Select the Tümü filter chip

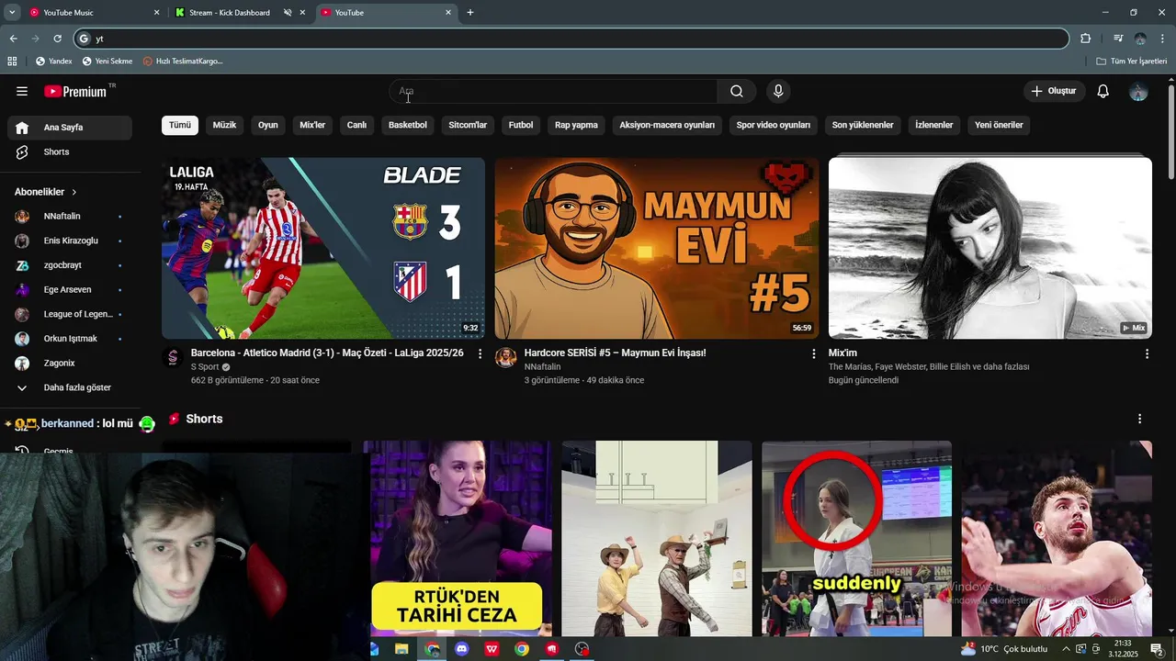180,125
